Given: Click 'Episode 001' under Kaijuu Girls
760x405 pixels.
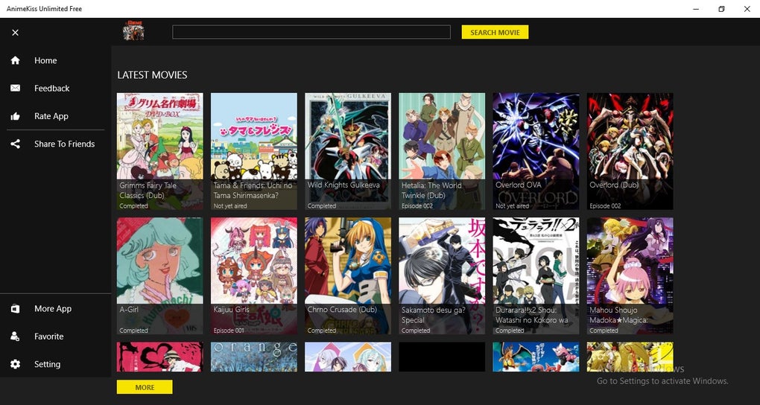Looking at the screenshot, I should [x=229, y=331].
